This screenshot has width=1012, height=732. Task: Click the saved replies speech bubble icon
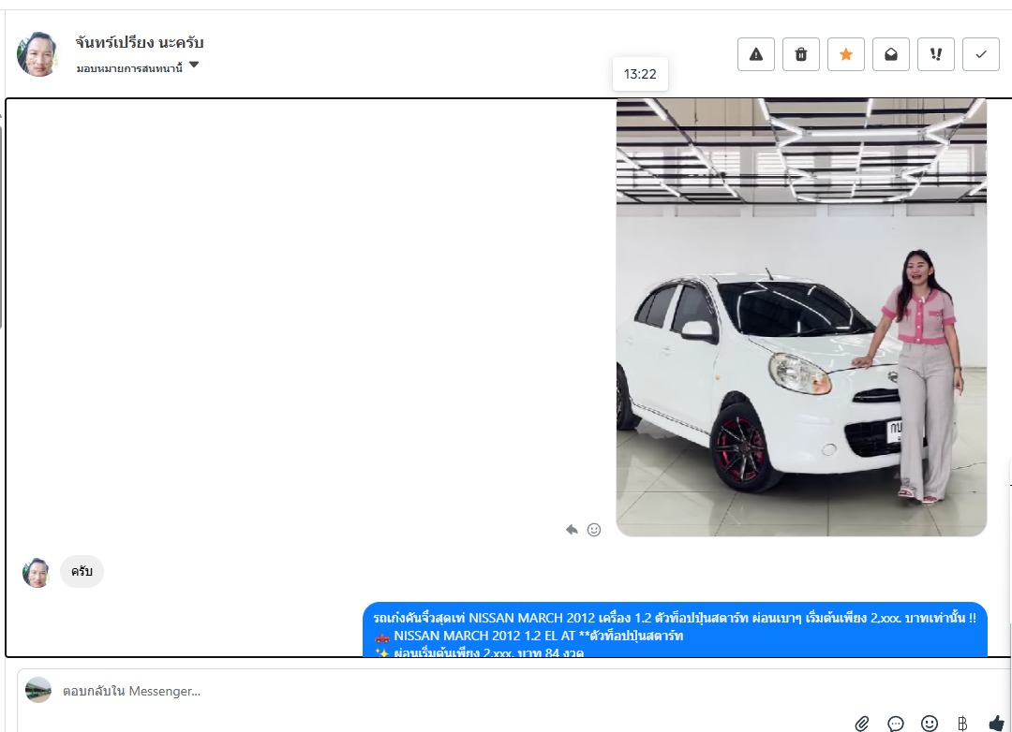895,724
